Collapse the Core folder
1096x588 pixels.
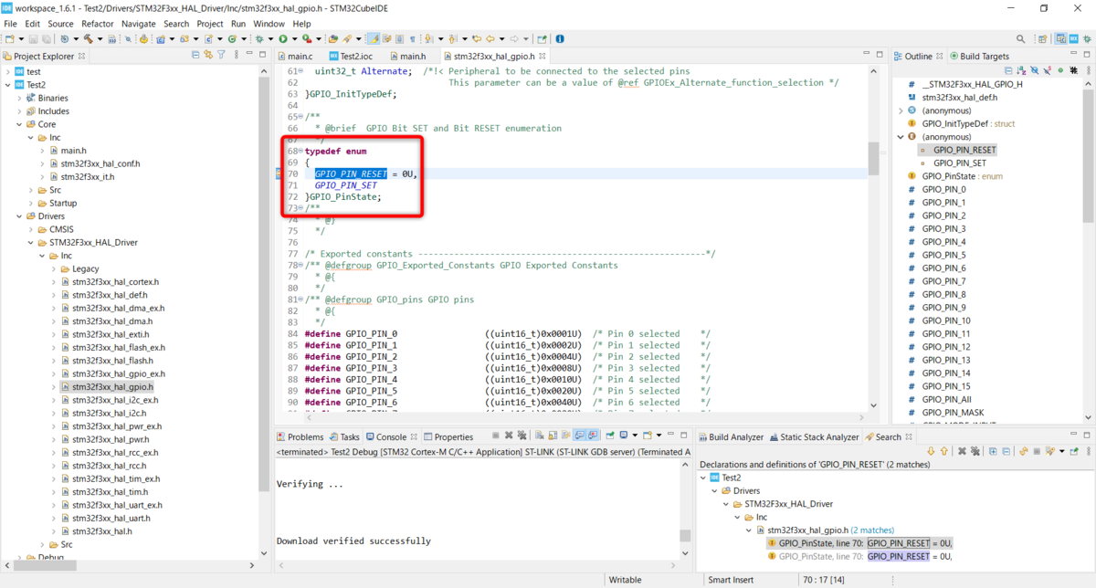coord(18,124)
